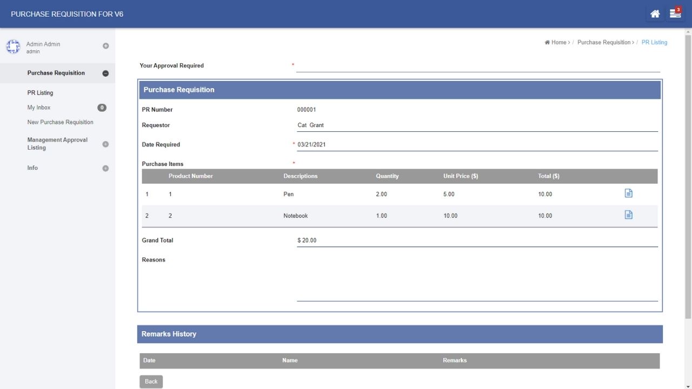The image size is (692, 389).
Task: Open PR Listing in sidebar
Action: (40, 93)
